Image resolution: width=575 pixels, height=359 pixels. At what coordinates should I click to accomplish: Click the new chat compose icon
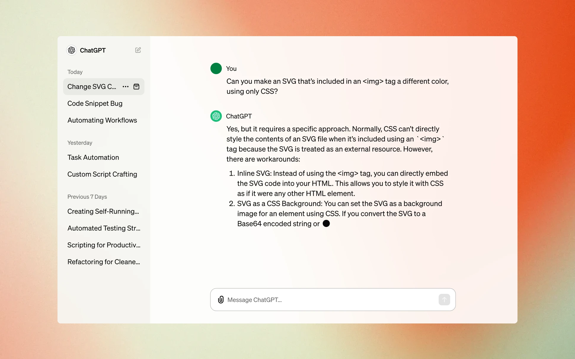[x=138, y=50]
